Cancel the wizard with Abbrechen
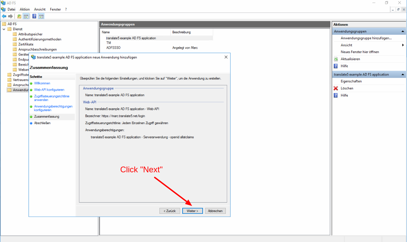 click(215, 211)
